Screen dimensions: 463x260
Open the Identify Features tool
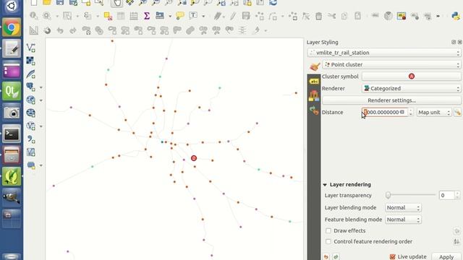(x=34, y=16)
